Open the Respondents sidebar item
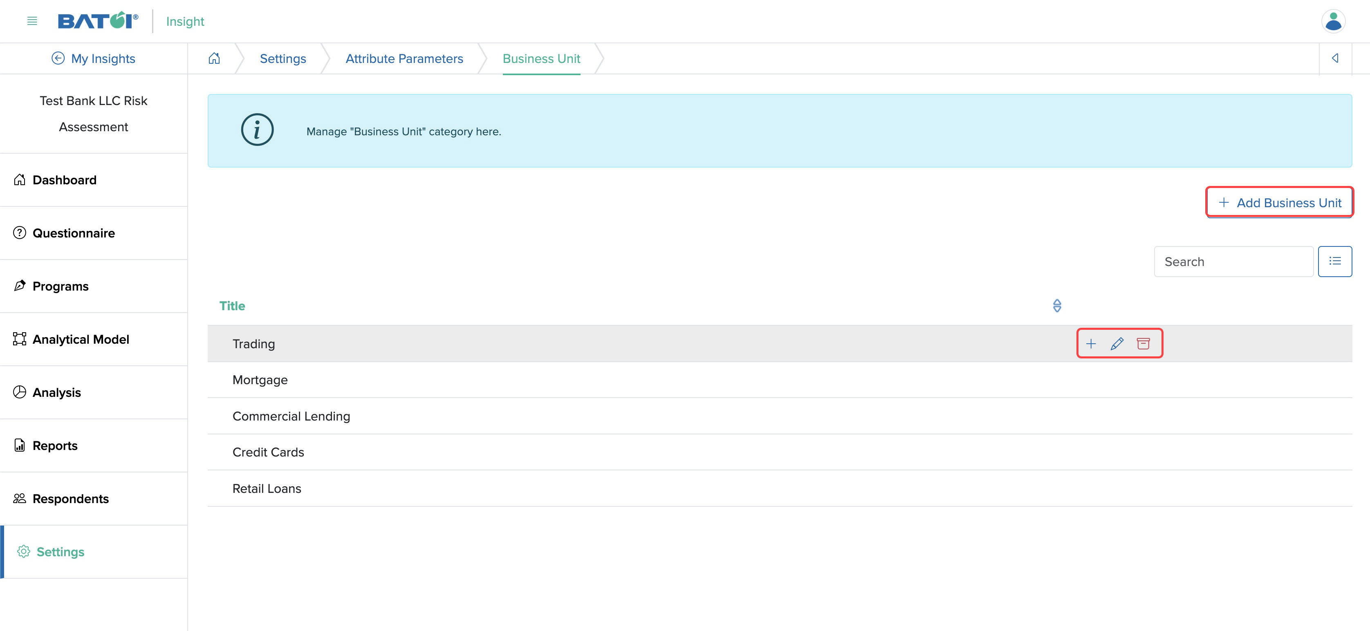Screen dimensions: 1370x631 [x=94, y=499]
